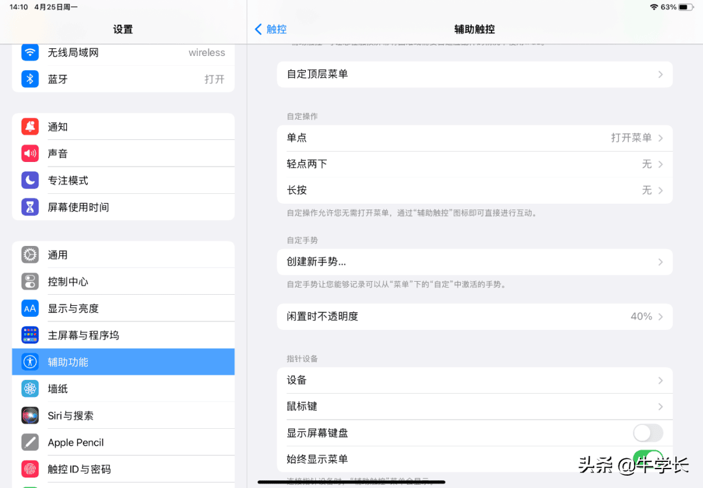This screenshot has height=488, width=703.
Task: Tap the Screen Time (屏幕使用时间) hourglass icon
Action: point(30,207)
